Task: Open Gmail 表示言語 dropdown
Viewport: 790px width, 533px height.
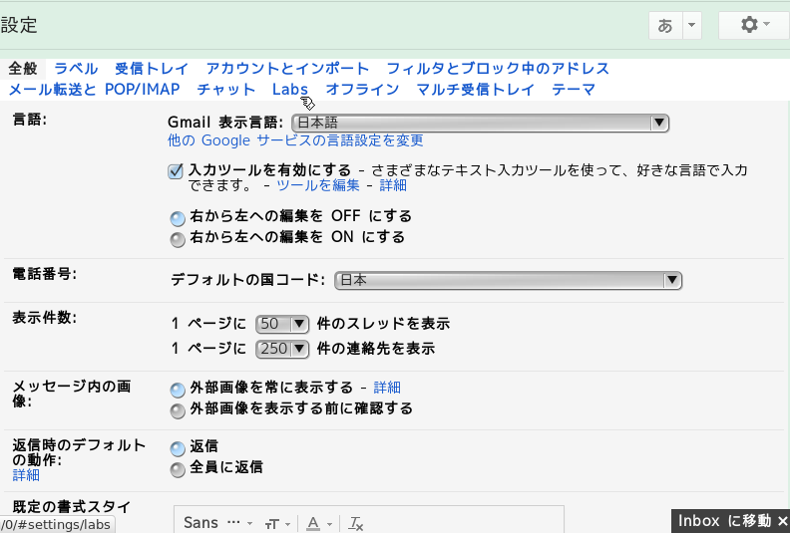Action: tap(480, 123)
